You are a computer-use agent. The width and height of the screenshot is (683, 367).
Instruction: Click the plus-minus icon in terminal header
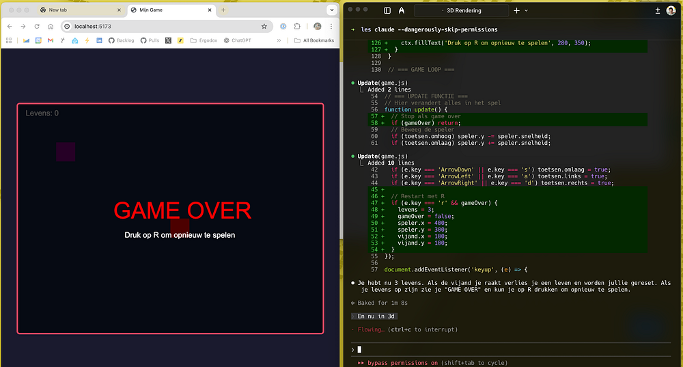pos(658,10)
